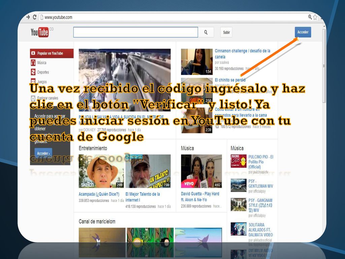345x259 pixels.
Task: Click the Música headphones icon
Action: 33,63
